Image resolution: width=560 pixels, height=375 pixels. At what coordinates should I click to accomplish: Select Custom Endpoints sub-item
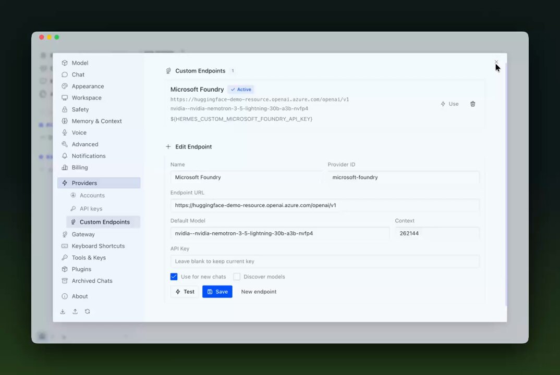point(103,222)
